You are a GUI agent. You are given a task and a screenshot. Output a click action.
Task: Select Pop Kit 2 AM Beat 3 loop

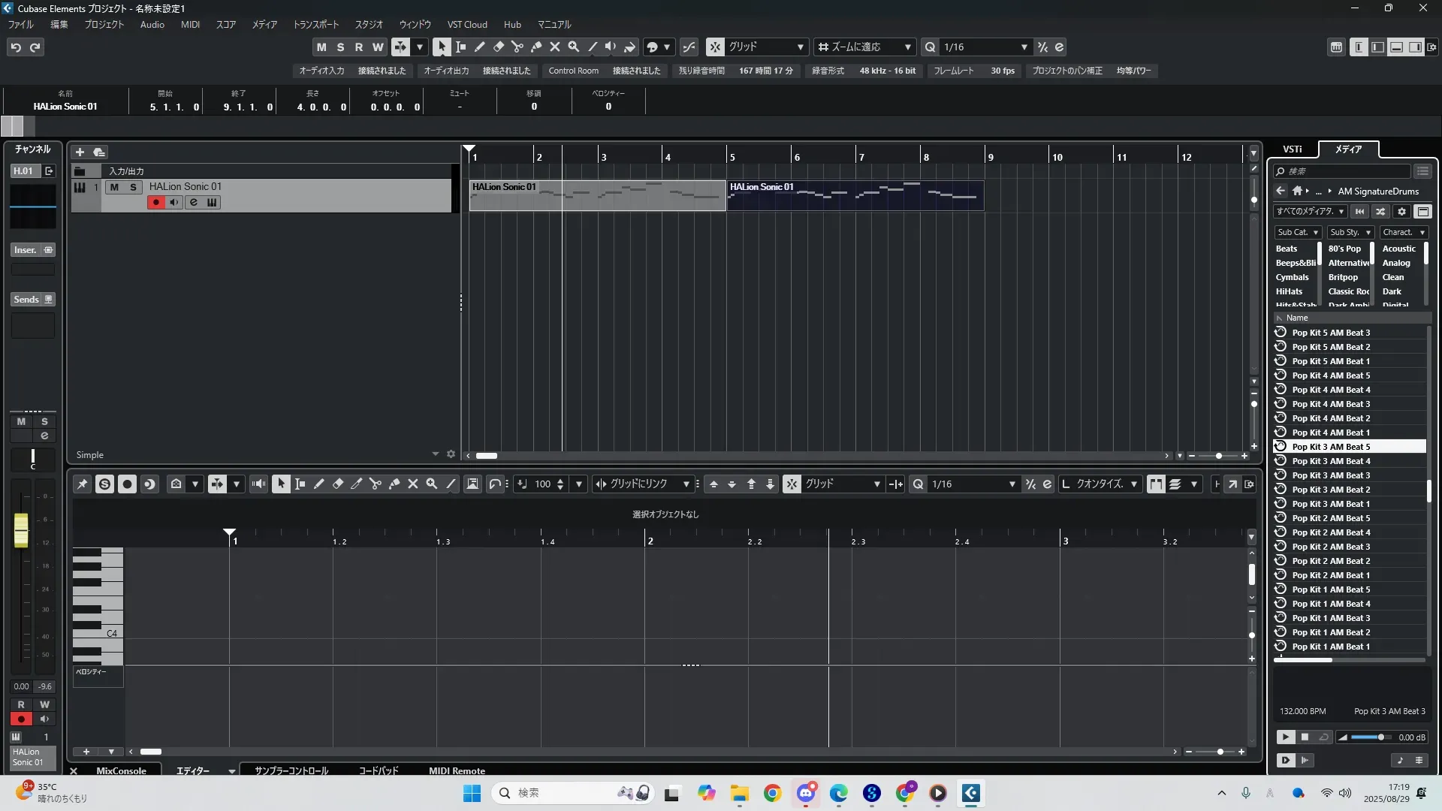coord(1331,547)
